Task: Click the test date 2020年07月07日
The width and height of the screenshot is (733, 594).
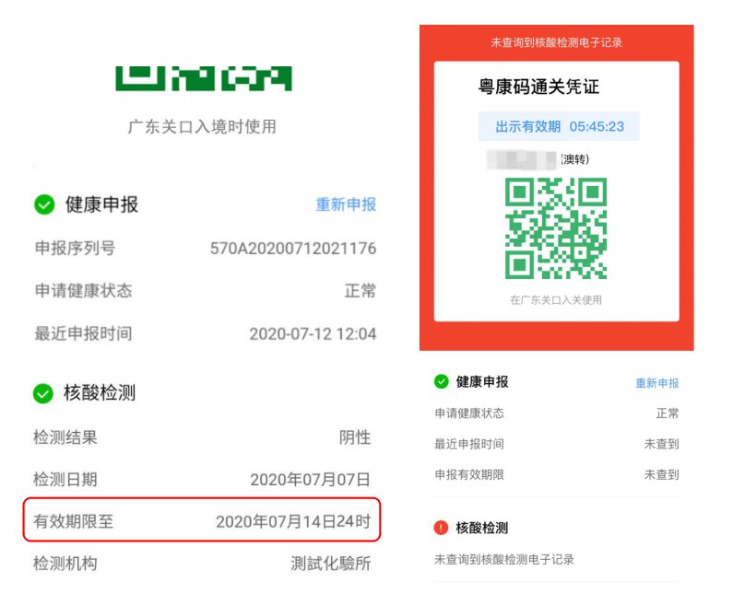Action: tap(311, 480)
